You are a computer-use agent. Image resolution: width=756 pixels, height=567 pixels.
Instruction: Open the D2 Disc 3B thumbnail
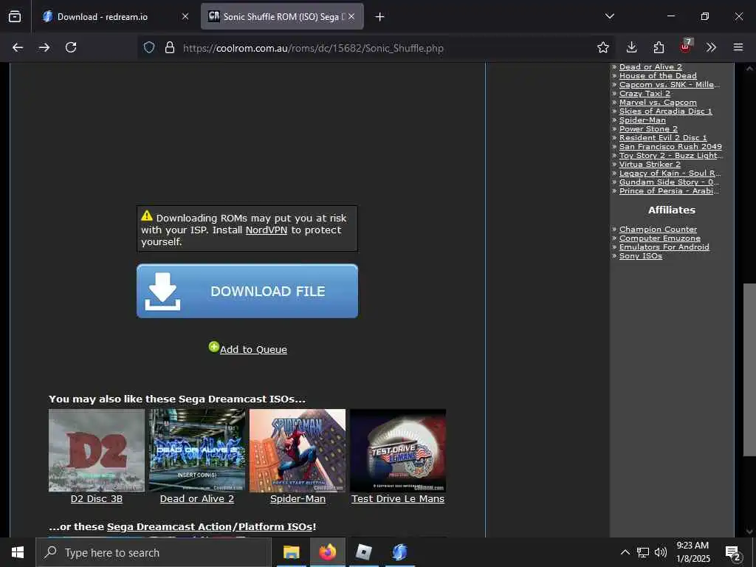pos(97,450)
